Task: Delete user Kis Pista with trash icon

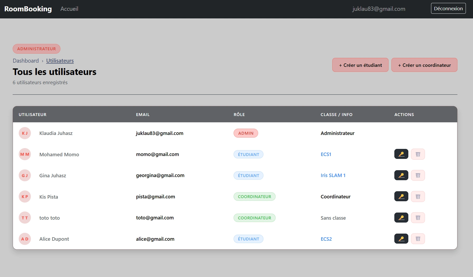Action: (418, 197)
